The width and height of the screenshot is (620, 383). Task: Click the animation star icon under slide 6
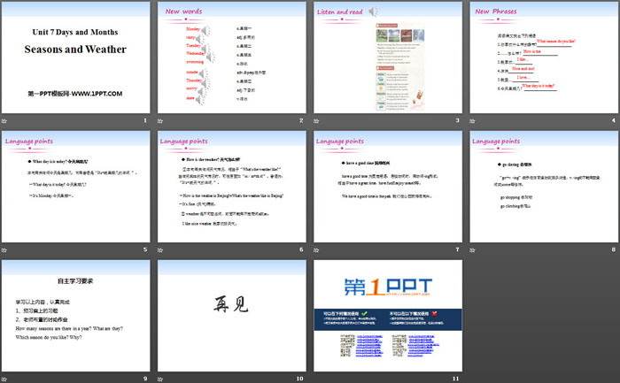click(x=160, y=250)
